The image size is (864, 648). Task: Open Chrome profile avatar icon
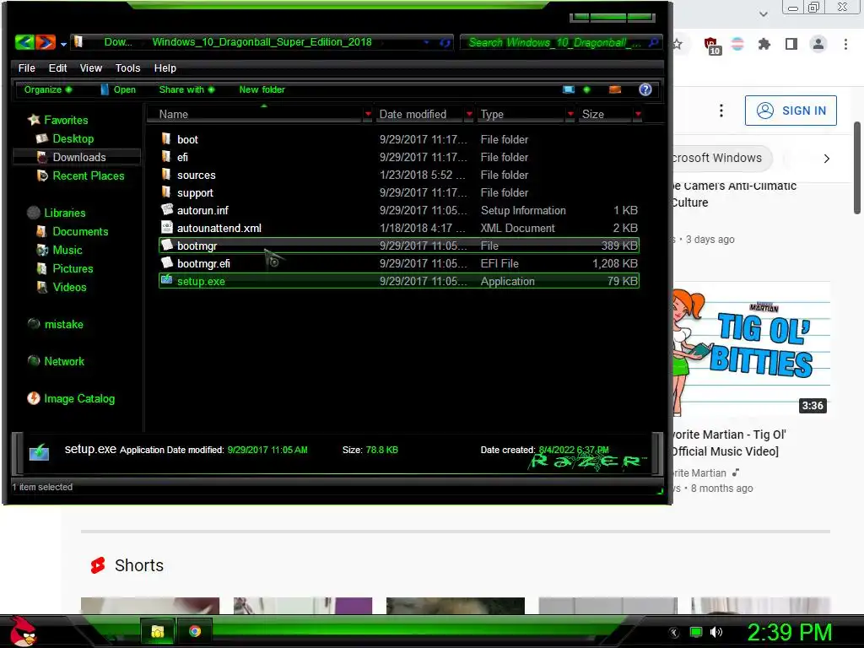point(818,44)
